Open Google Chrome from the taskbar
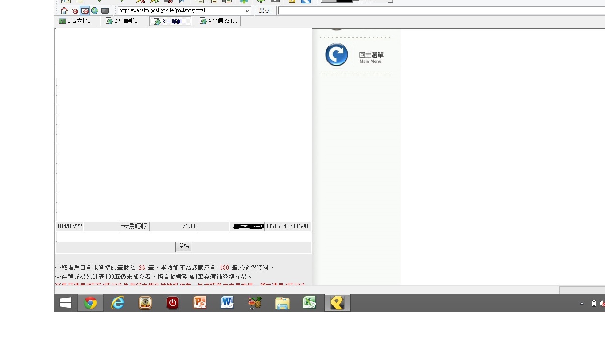 (x=90, y=303)
